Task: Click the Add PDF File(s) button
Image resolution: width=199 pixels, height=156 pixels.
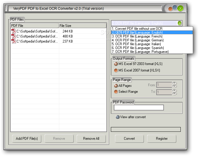Action: pyautogui.click(x=27, y=139)
